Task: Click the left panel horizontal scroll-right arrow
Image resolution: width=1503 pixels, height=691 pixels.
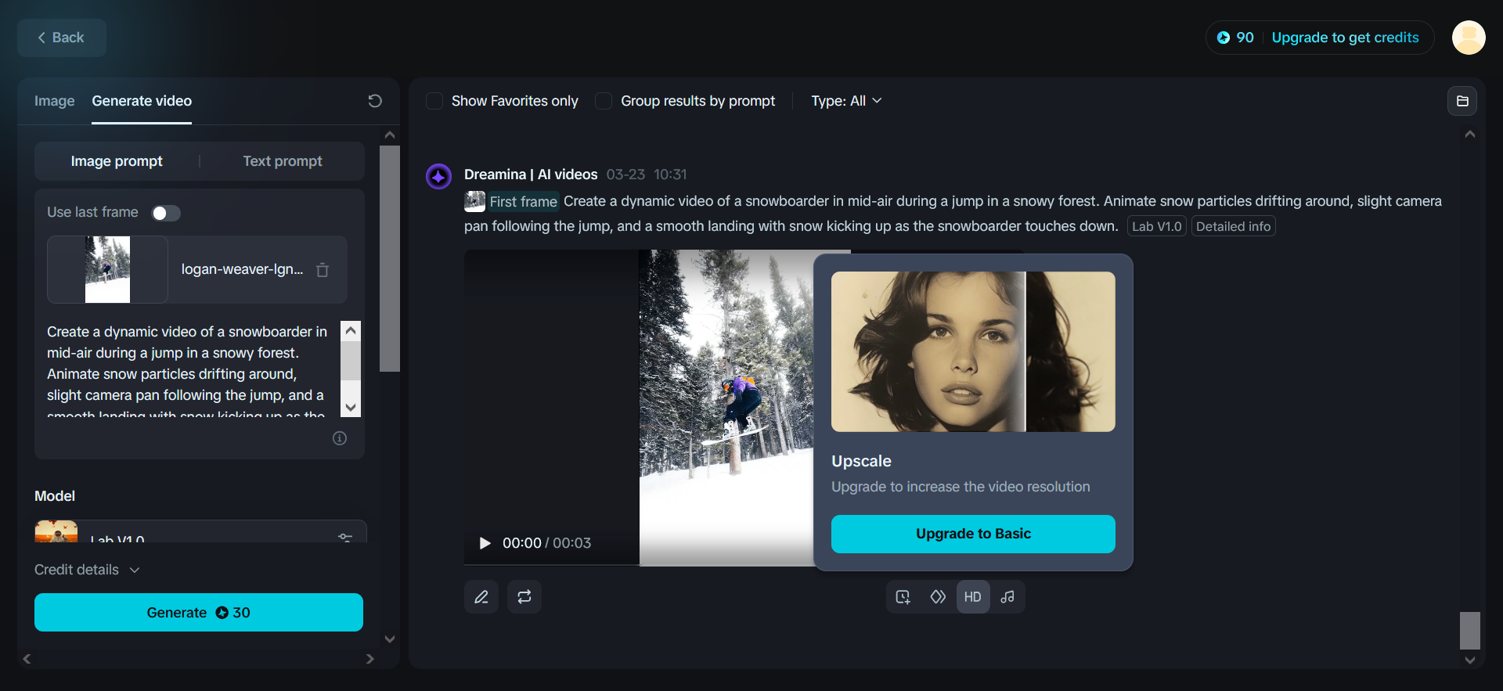Action: (x=370, y=659)
